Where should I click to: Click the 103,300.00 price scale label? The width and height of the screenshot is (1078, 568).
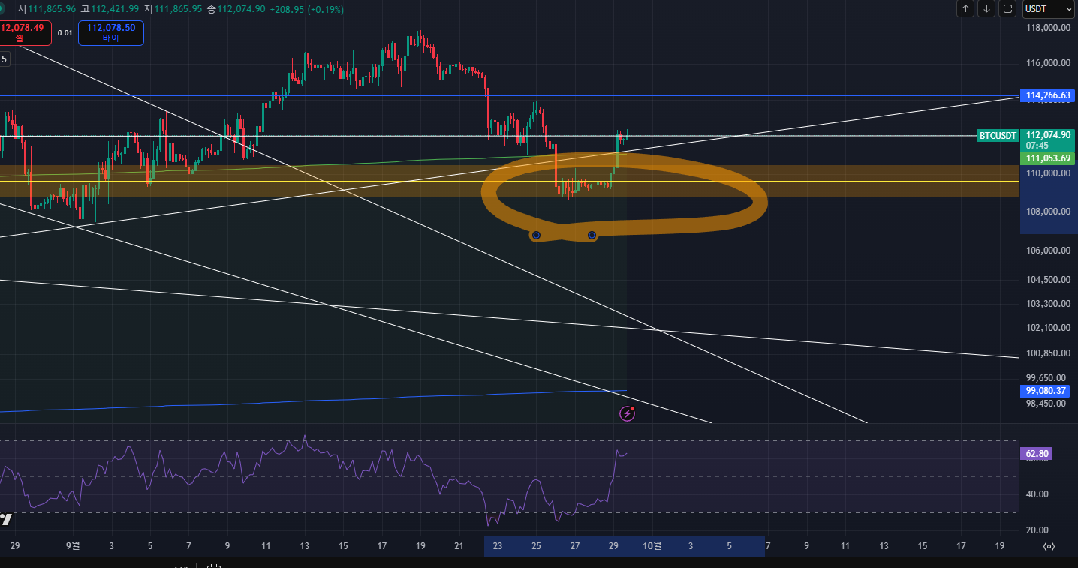1048,304
